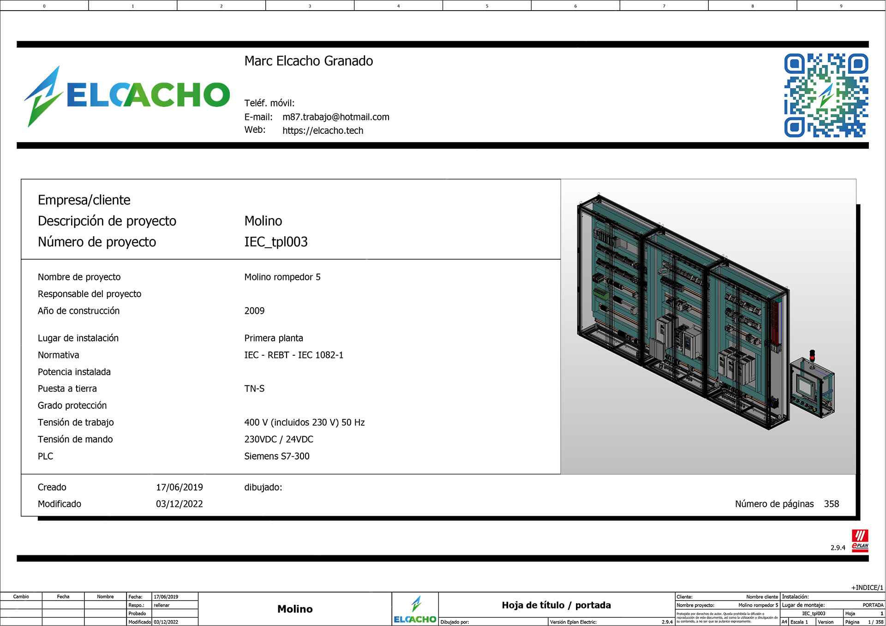Click the Modificado date 03/12/2022 cell
The height and width of the screenshot is (626, 886).
click(x=165, y=622)
